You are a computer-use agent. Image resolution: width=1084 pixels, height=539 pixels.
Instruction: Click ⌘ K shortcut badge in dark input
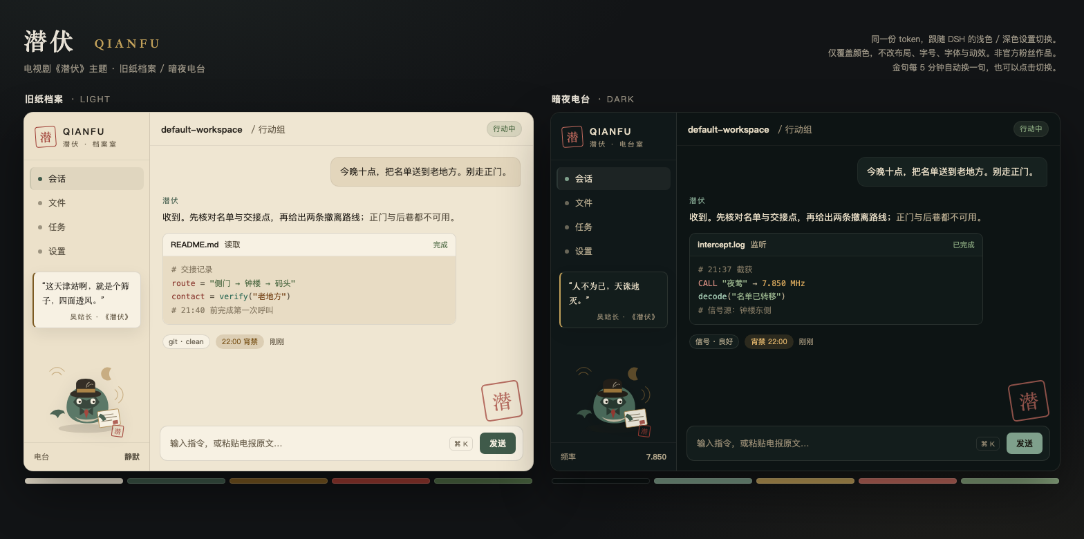coord(988,444)
